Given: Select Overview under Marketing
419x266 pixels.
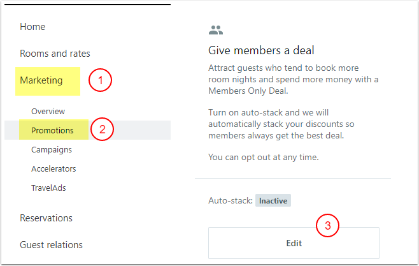Looking at the screenshot, I should pyautogui.click(x=48, y=112).
